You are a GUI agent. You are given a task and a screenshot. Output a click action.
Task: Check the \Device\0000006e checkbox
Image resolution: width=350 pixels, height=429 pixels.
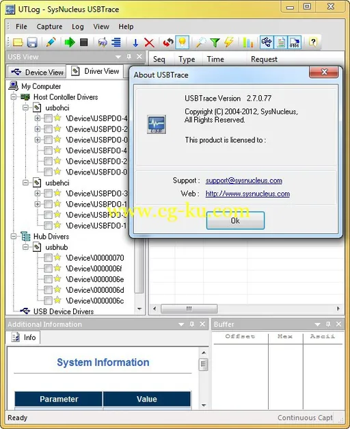[48, 279]
